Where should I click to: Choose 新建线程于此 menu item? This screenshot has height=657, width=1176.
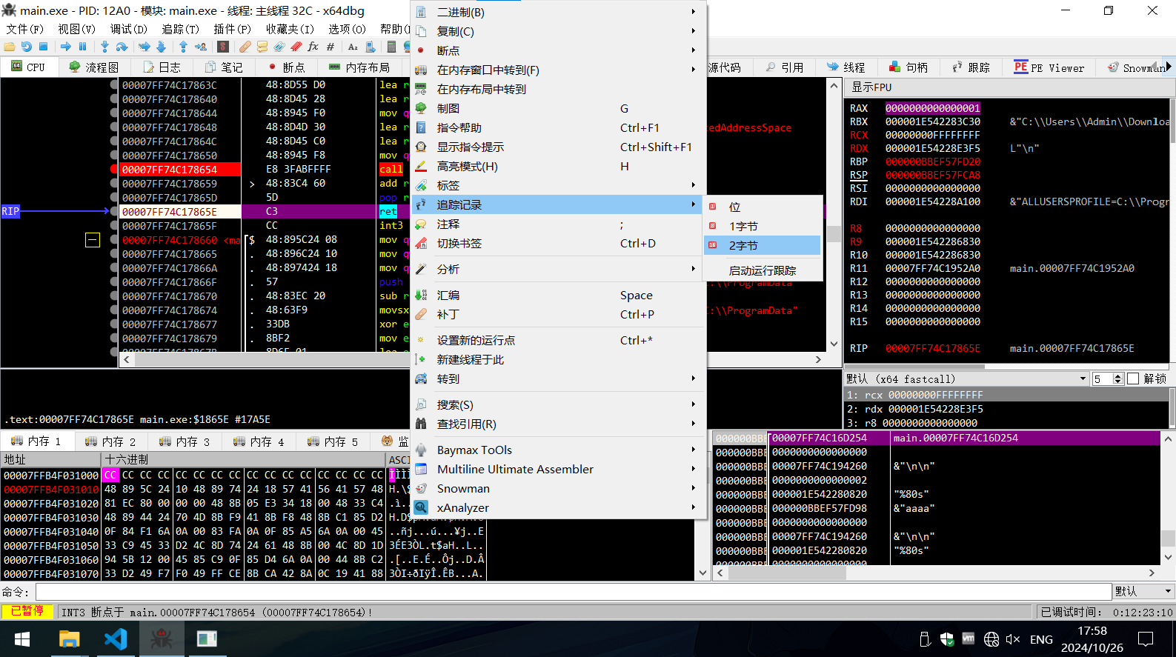click(x=557, y=359)
